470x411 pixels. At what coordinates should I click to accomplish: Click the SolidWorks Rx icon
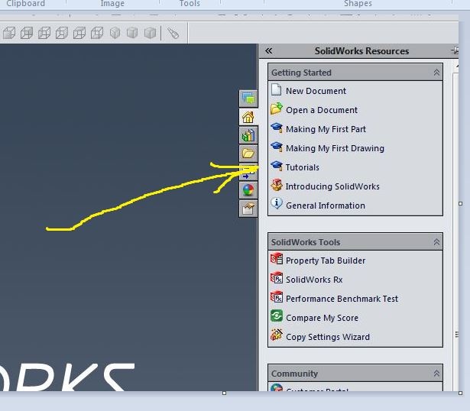point(277,278)
